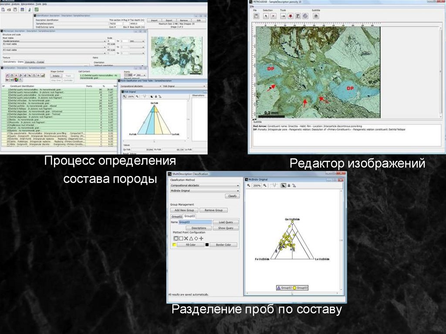Click the thin section thumbnail in Petroledge
446x334 pixels.
coord(177,55)
